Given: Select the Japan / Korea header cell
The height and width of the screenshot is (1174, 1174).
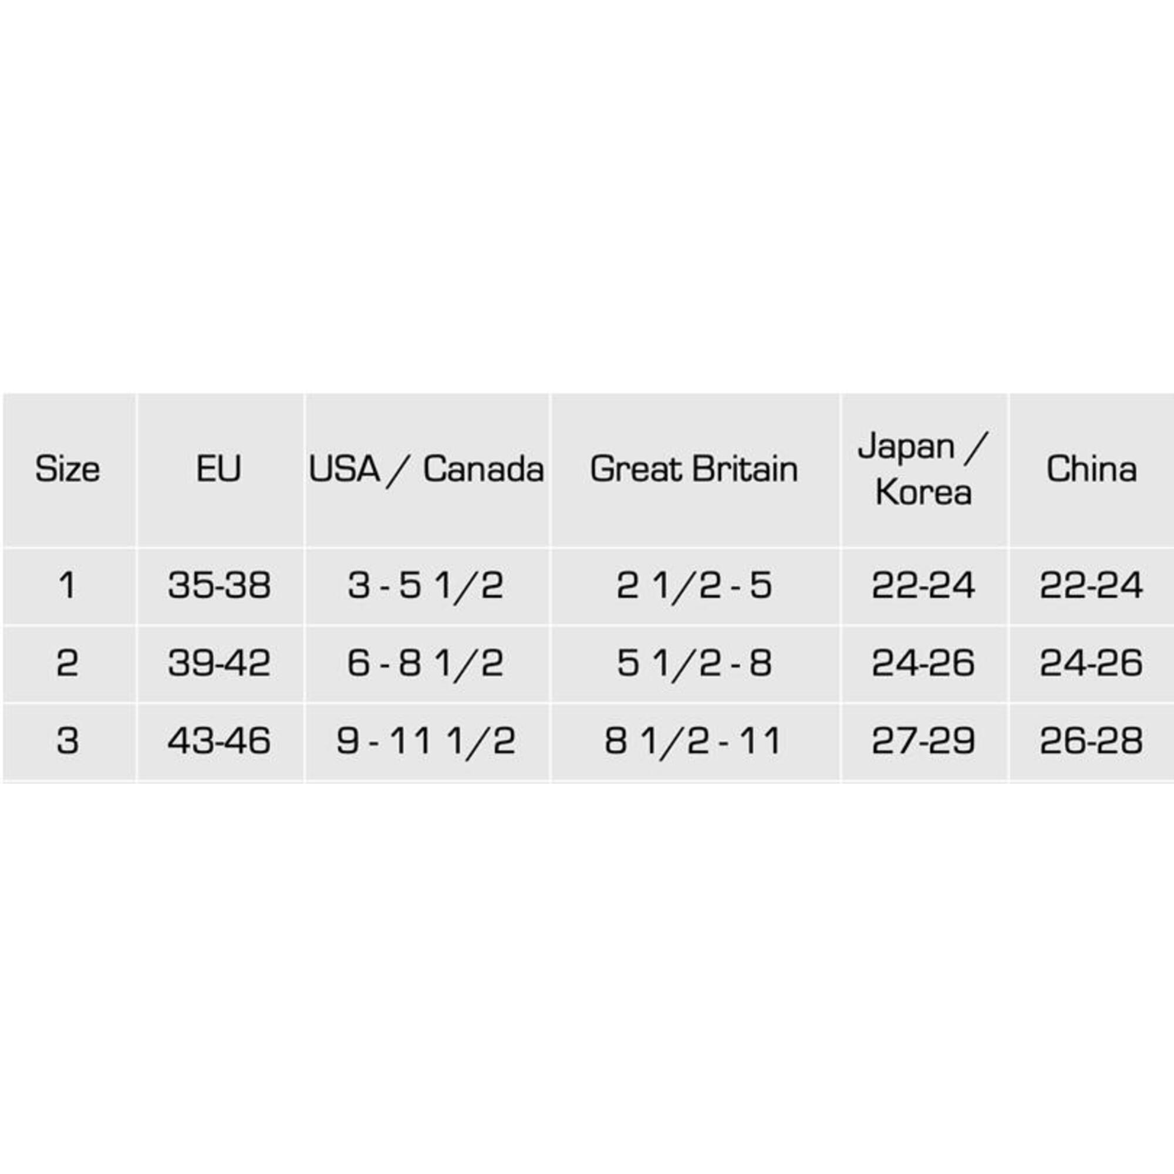Looking at the screenshot, I should click(x=923, y=469).
